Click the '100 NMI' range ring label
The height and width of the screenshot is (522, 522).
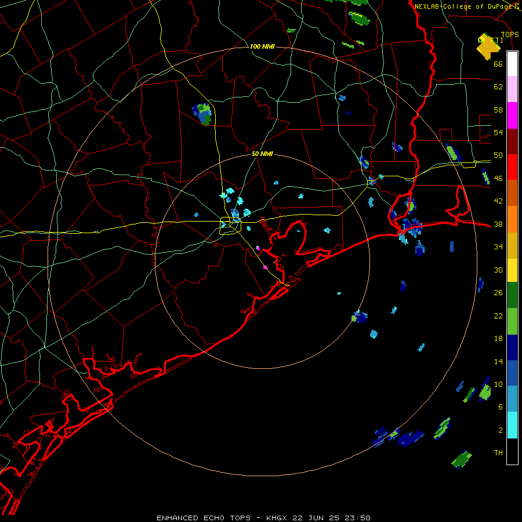(x=262, y=46)
